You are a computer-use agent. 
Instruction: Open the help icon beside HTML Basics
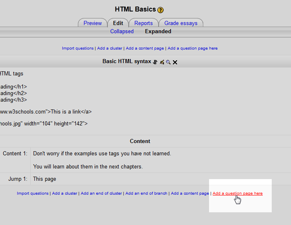coord(160,10)
